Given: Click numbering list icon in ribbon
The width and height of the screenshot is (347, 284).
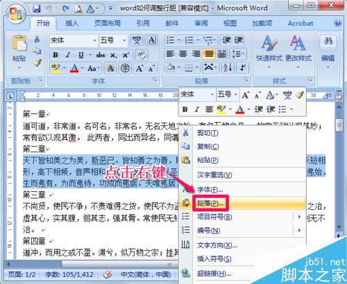Looking at the screenshot, I should (189, 40).
